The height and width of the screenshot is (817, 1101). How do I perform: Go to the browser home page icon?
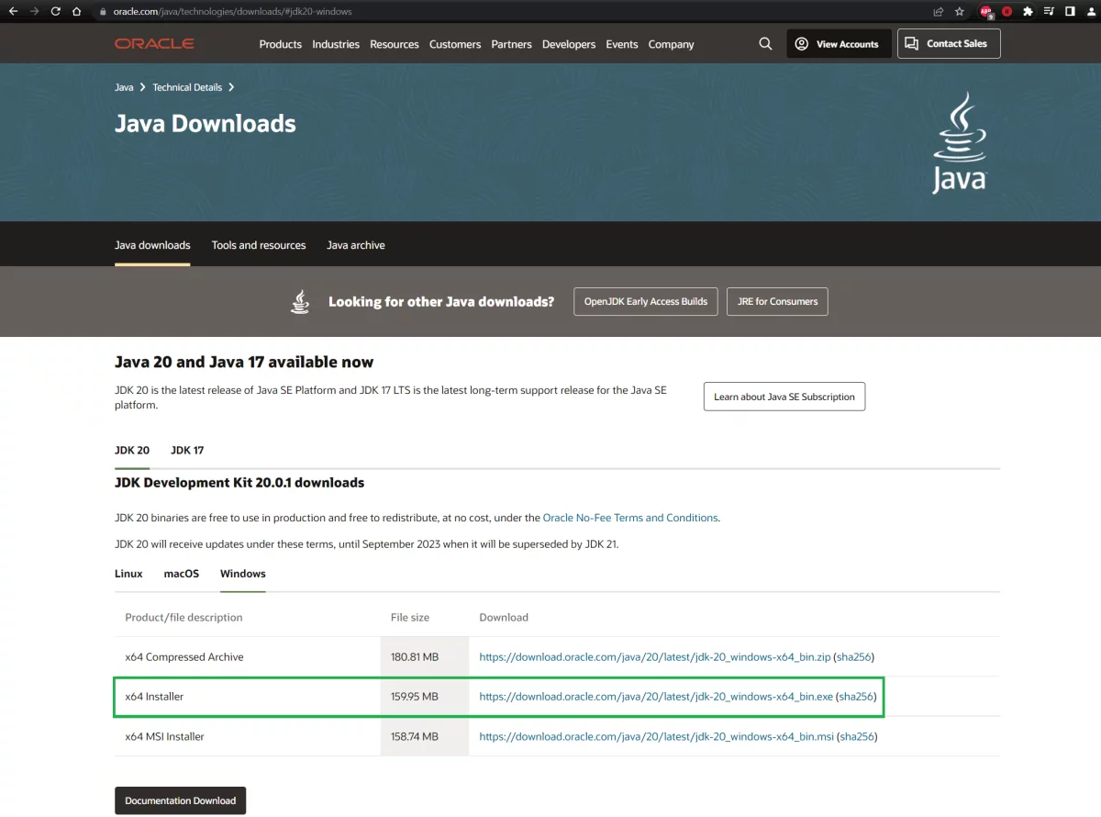(78, 12)
